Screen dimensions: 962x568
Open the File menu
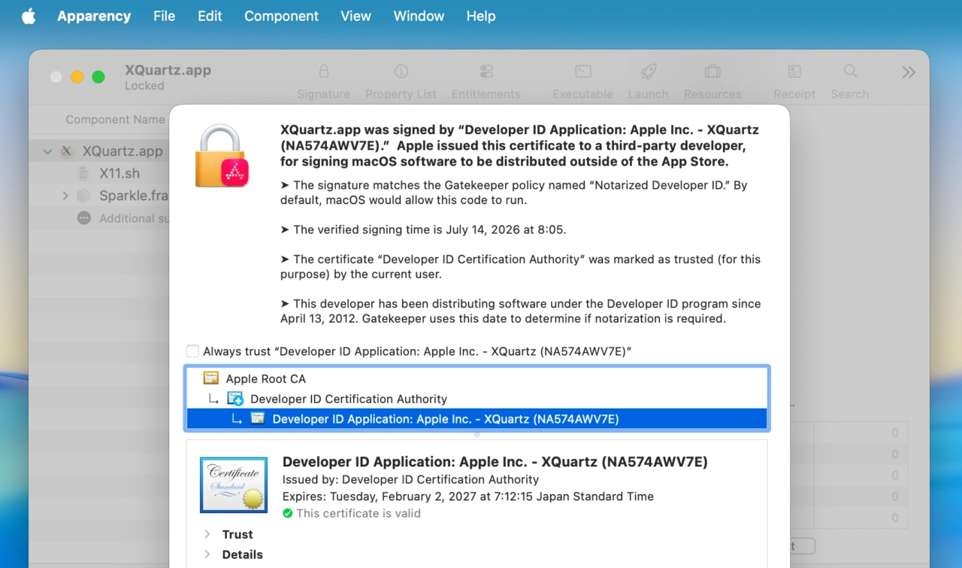coord(164,16)
